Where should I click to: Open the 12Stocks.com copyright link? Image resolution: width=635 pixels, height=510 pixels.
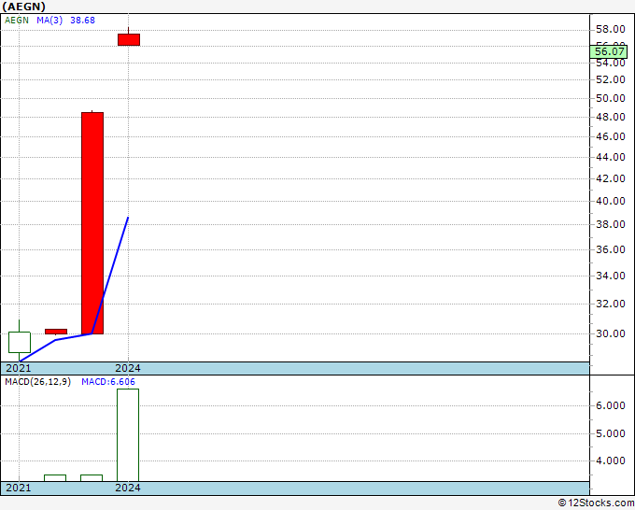596,503
